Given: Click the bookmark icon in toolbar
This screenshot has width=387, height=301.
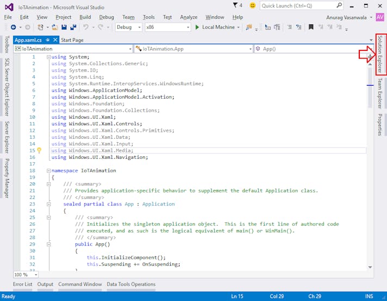Looking at the screenshot, I should (x=311, y=27).
